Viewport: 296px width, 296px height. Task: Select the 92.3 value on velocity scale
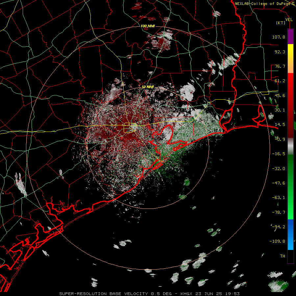(x=280, y=52)
